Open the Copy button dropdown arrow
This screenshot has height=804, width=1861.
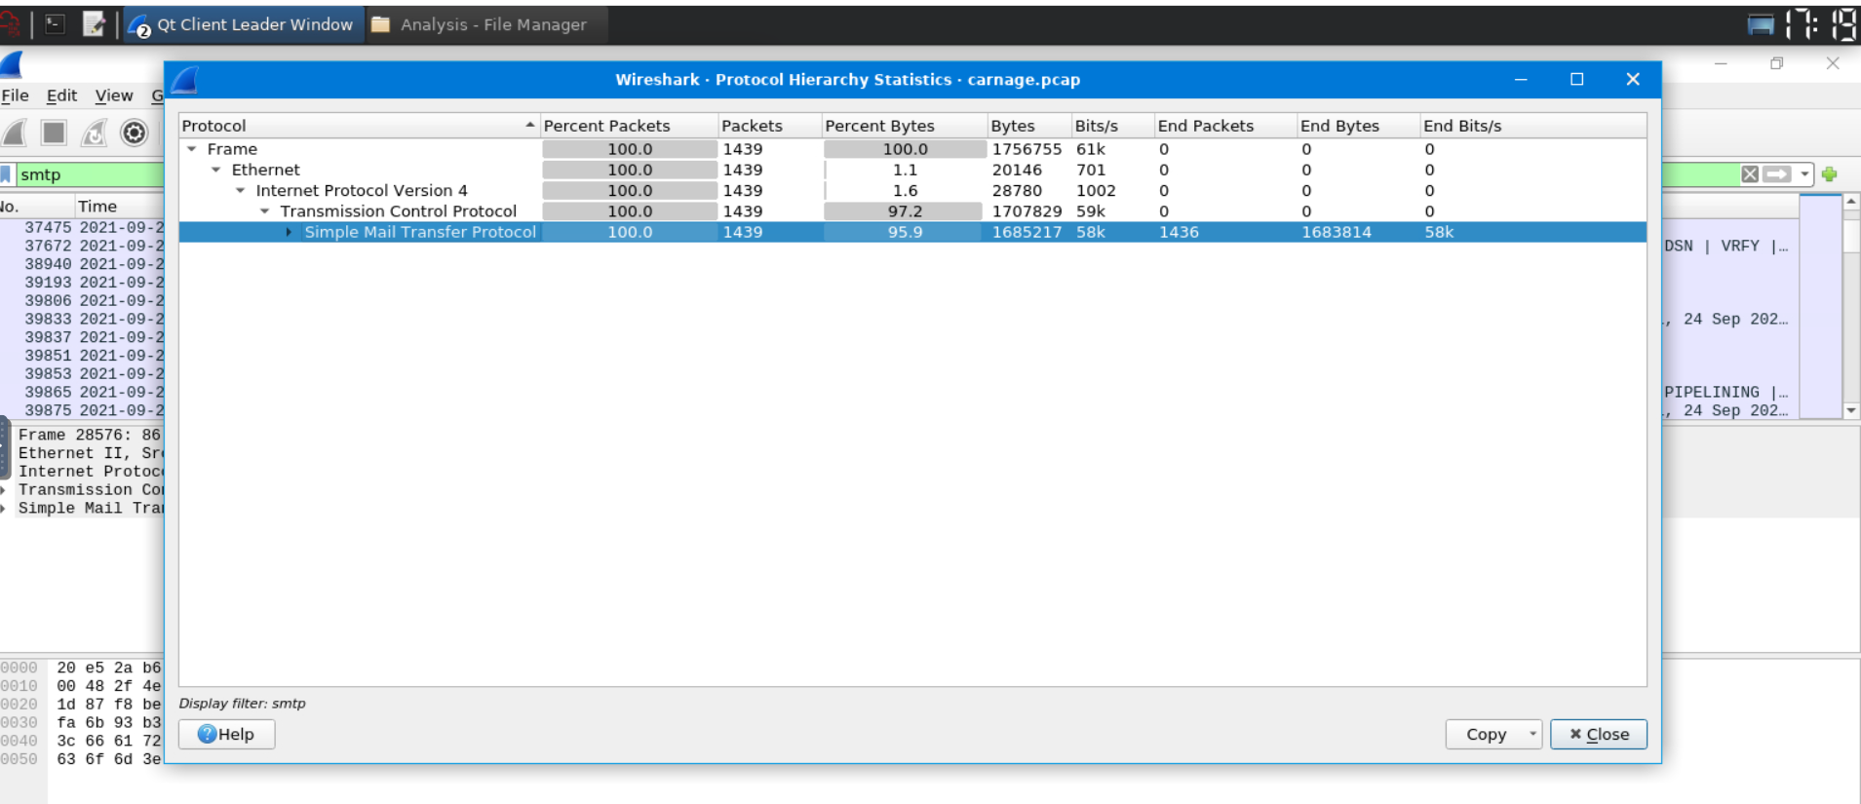[x=1532, y=734]
